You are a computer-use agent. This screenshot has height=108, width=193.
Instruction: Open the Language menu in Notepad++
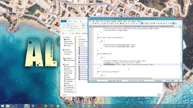[114, 21]
